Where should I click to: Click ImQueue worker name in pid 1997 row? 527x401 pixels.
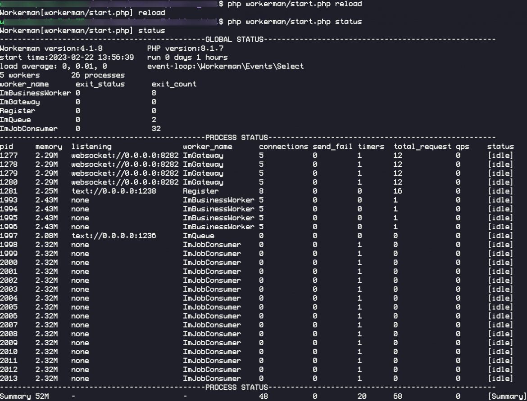click(x=199, y=236)
